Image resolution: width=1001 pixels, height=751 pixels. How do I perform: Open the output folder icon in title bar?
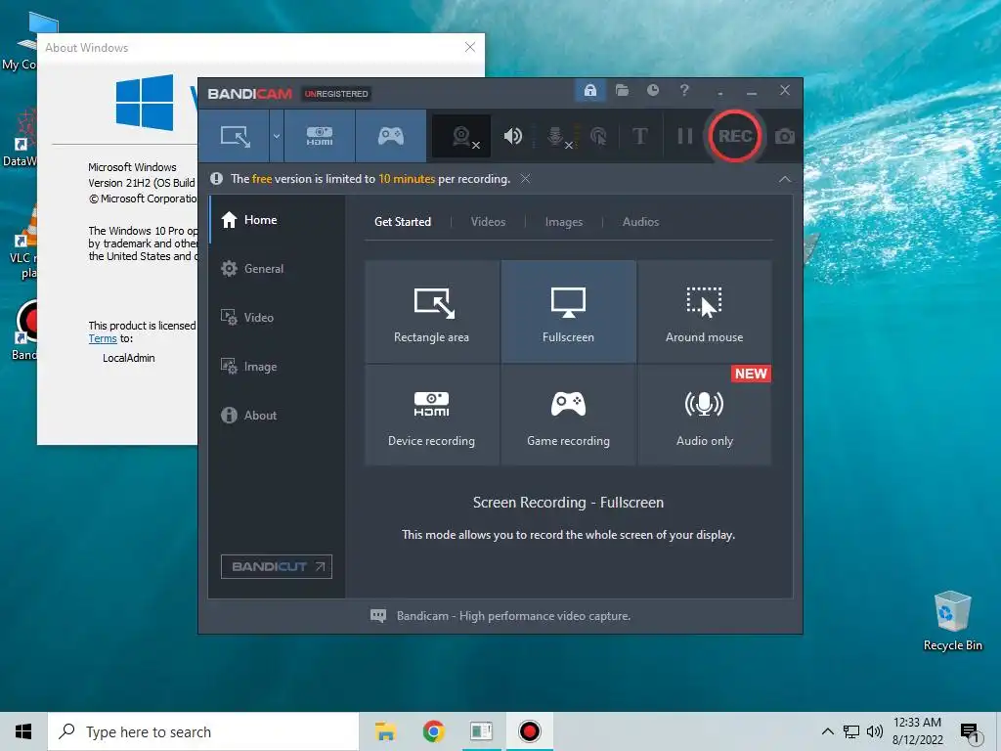[x=622, y=90]
